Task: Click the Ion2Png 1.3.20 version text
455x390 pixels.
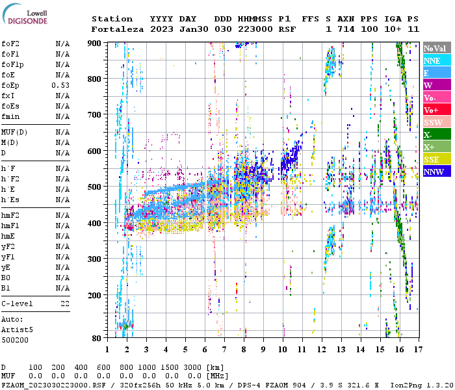Action: tap(421, 385)
